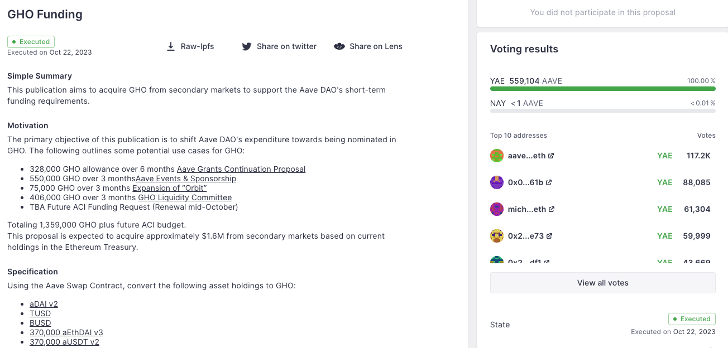This screenshot has width=728, height=348.
Task: Open external link icon beside 0x0...61b
Action: click(x=549, y=182)
